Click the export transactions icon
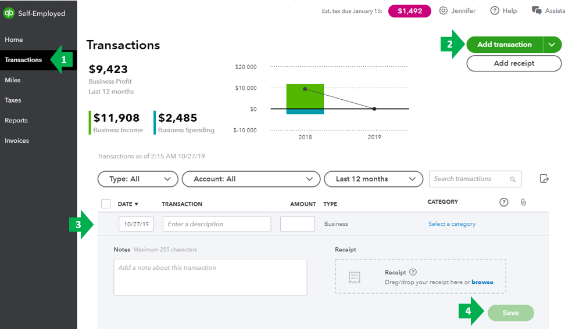Screen dimensions: 565x329 tap(544, 178)
